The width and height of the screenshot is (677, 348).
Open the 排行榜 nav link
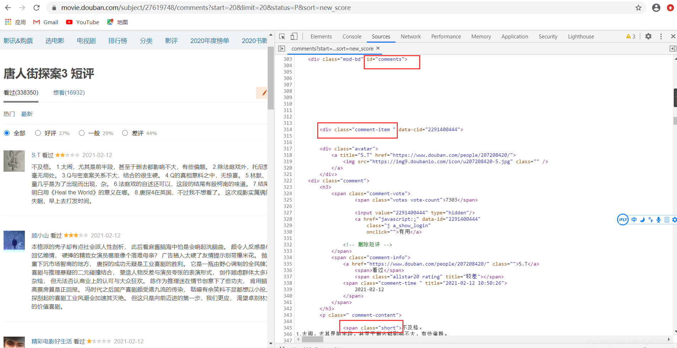(x=118, y=41)
